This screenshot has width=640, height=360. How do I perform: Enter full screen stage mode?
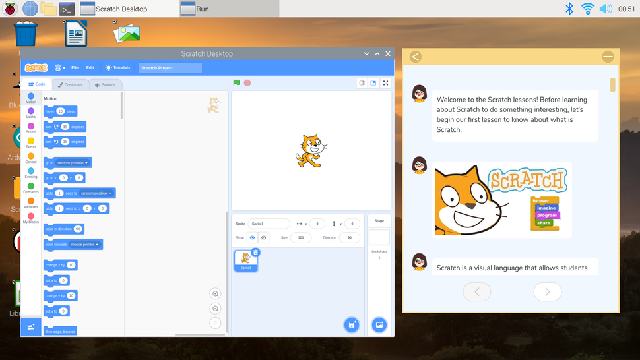pyautogui.click(x=385, y=83)
